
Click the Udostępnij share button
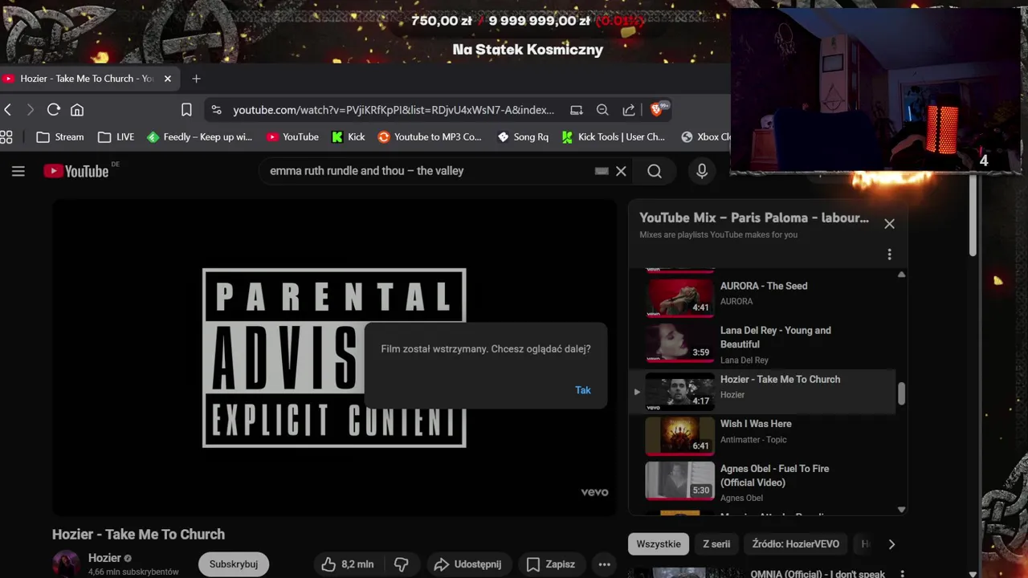pos(467,564)
